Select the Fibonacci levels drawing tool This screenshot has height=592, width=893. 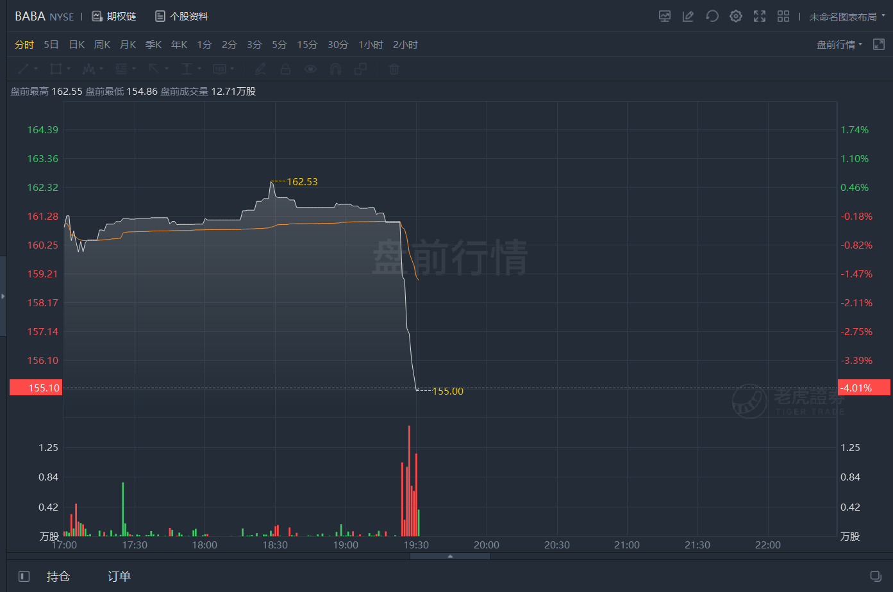pos(122,69)
